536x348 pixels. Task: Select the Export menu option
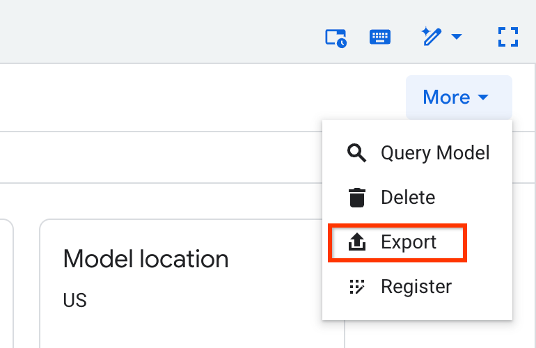pos(409,242)
